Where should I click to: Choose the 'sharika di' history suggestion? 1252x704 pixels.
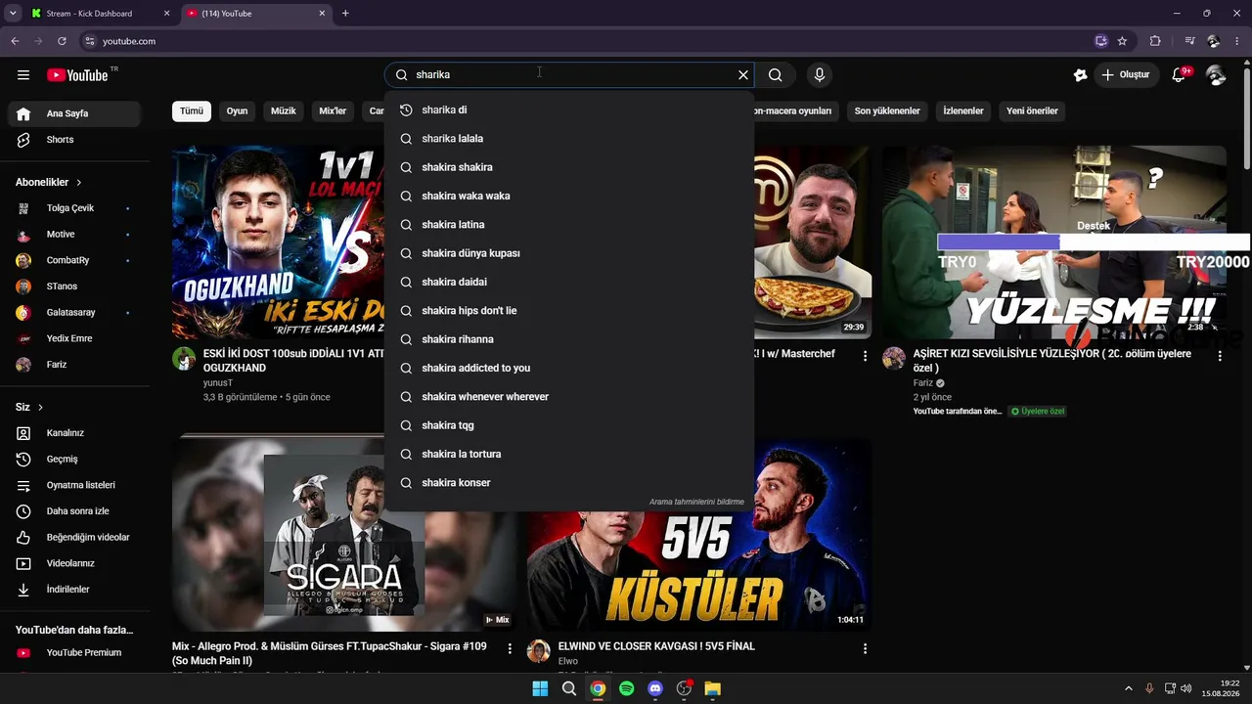569,110
